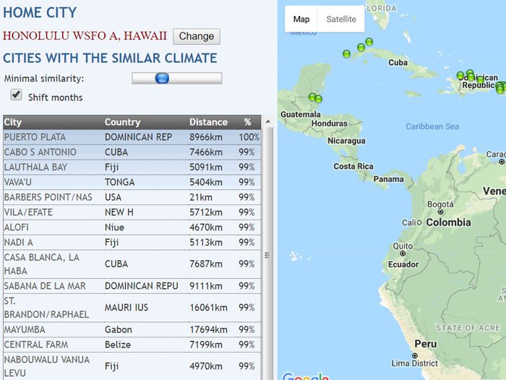
Task: Click the table scrollbar grip handle
Action: [x=267, y=255]
